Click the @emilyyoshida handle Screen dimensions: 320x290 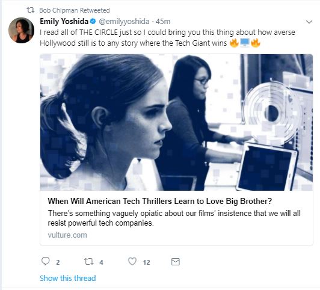pos(124,22)
